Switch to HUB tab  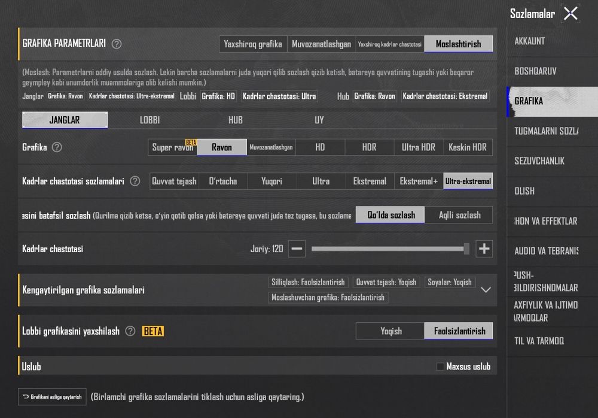click(235, 120)
